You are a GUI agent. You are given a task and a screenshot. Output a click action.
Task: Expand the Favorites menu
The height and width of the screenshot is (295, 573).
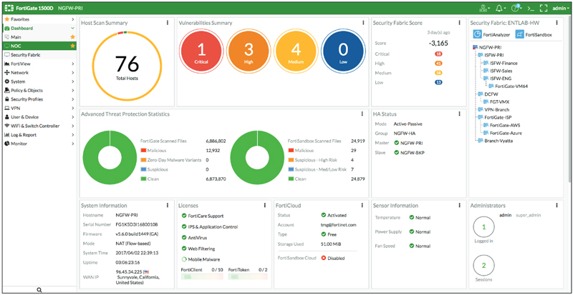[39, 19]
